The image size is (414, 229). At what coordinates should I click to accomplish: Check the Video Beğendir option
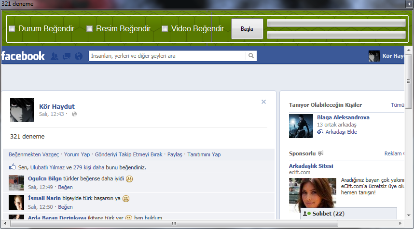165,29
